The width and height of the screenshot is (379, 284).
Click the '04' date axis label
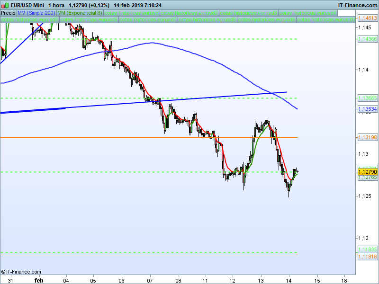[66, 281]
